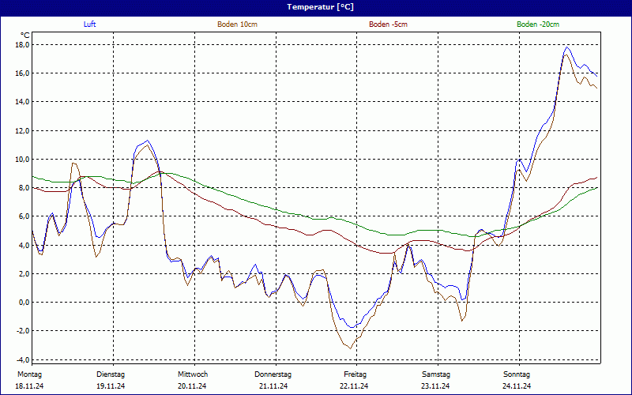632x395 pixels.
Task: Click the Luft legend label
Action: point(89,24)
